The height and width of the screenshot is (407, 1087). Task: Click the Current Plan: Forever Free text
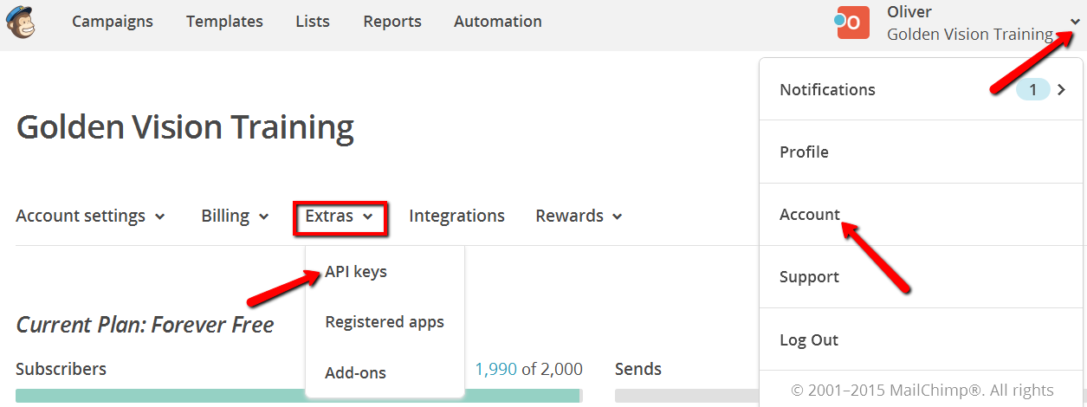(145, 325)
